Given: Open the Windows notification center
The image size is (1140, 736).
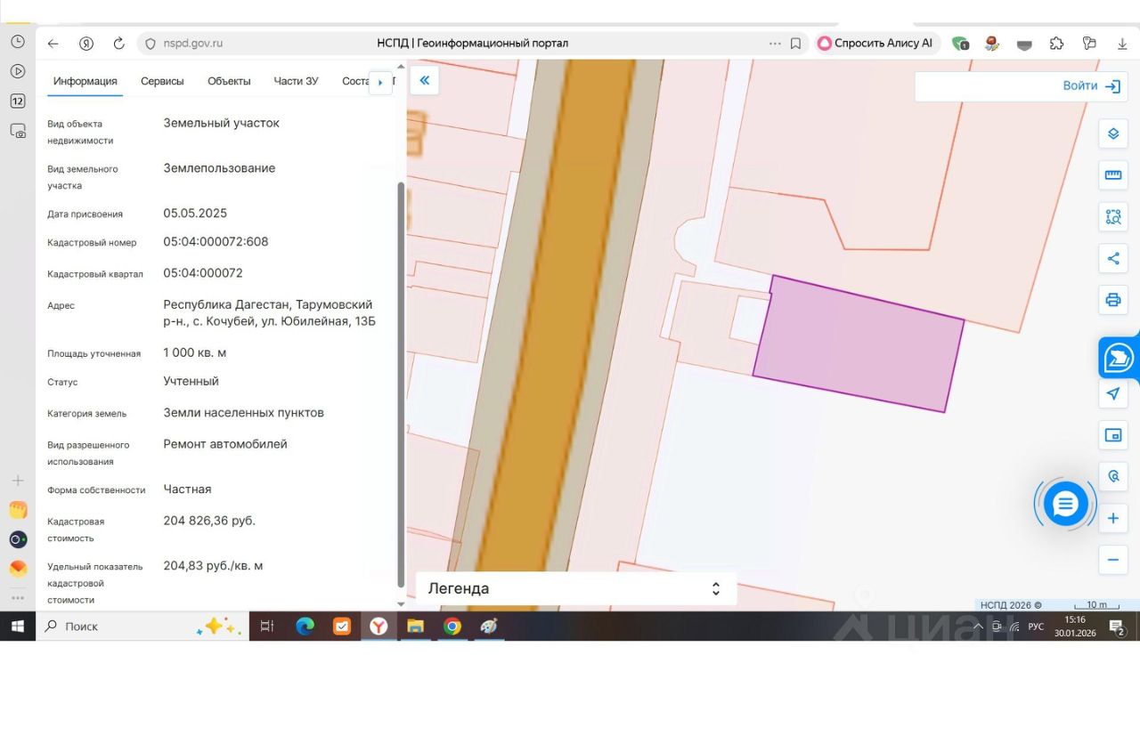Looking at the screenshot, I should point(1117,627).
